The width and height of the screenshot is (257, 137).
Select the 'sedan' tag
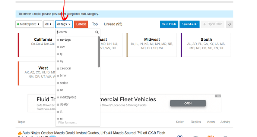pos(78,83)
